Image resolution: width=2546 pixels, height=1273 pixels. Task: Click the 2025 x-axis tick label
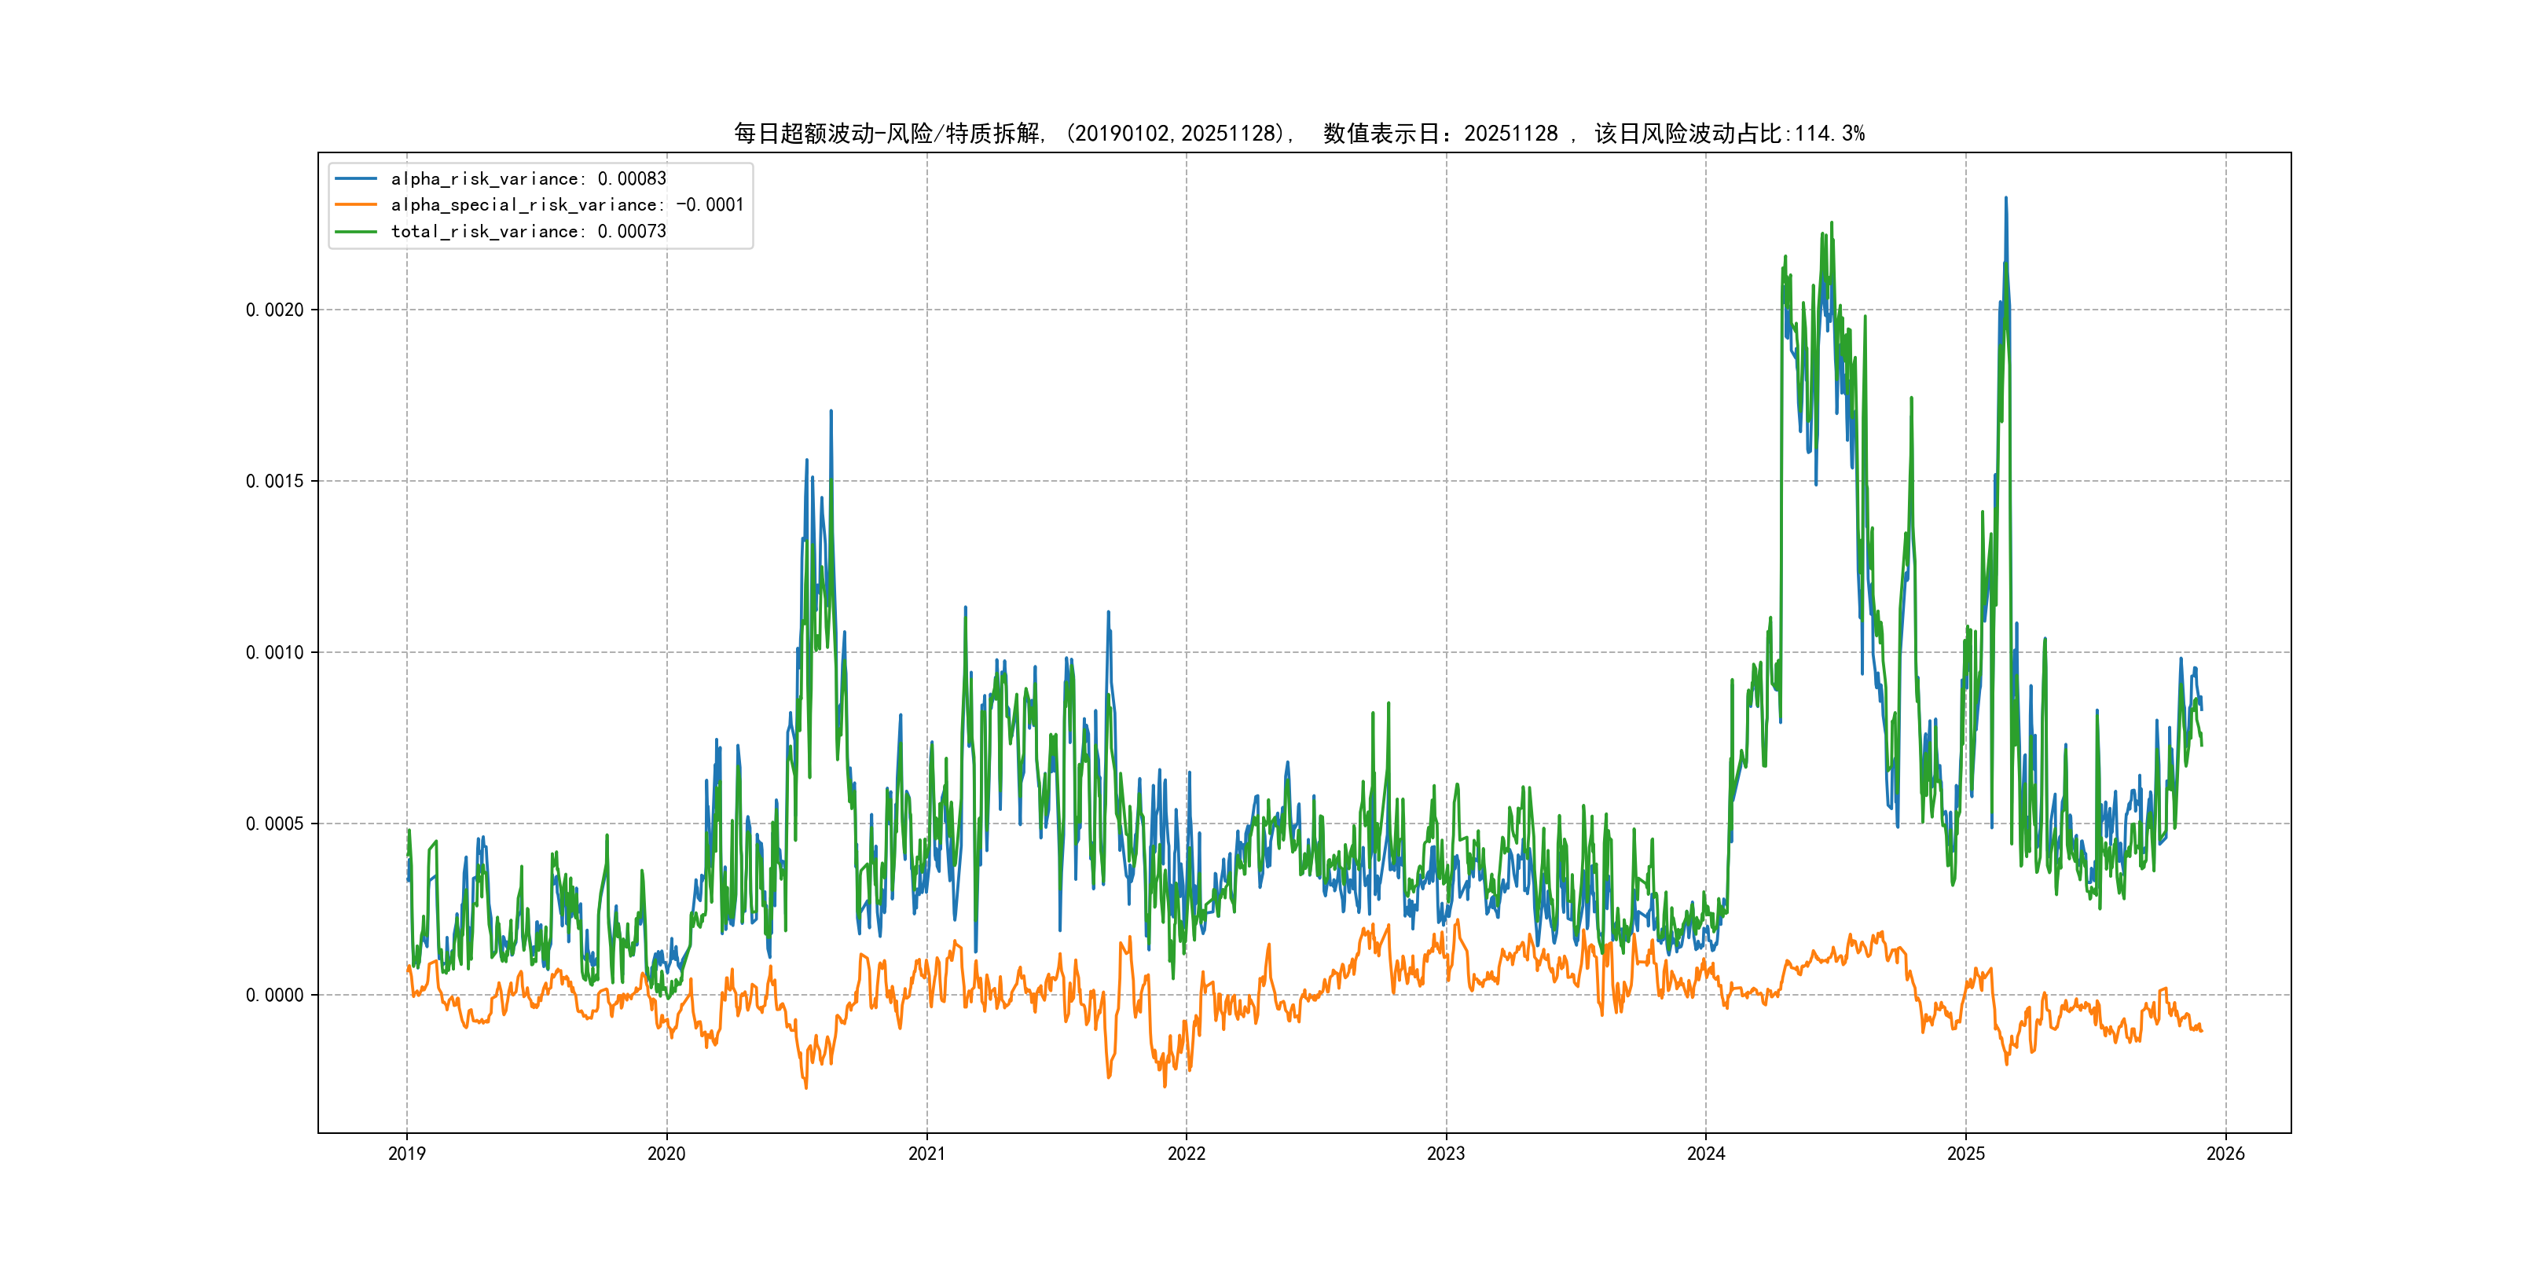coord(1966,1154)
